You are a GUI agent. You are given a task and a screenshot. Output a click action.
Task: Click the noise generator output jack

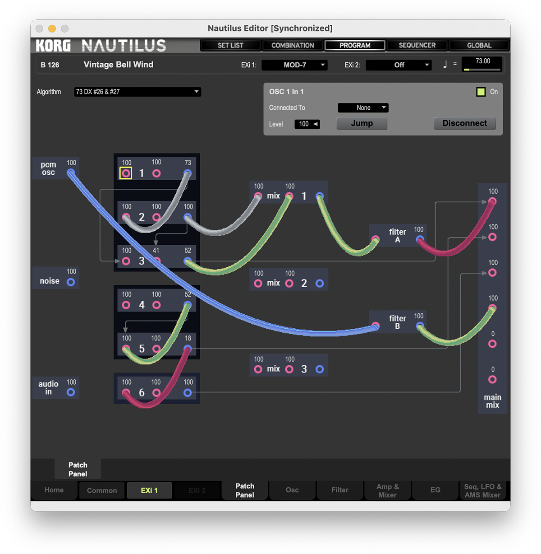[x=71, y=282]
